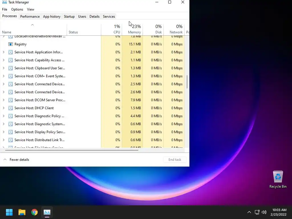Launch Google Chrome from the taskbar

pos(35,212)
